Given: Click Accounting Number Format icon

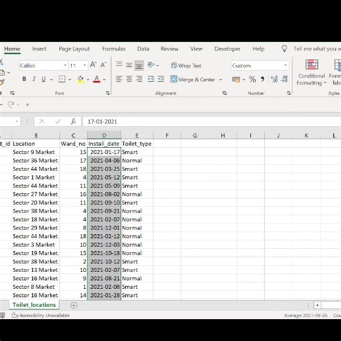Looking at the screenshot, I should (x=236, y=79).
